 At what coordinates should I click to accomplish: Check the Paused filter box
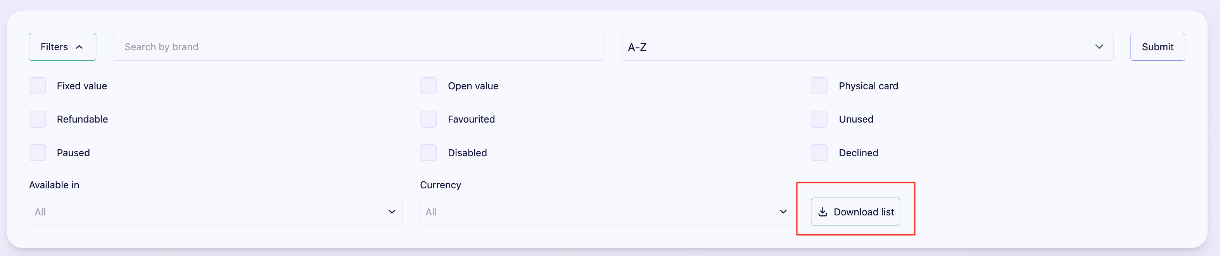pos(37,153)
